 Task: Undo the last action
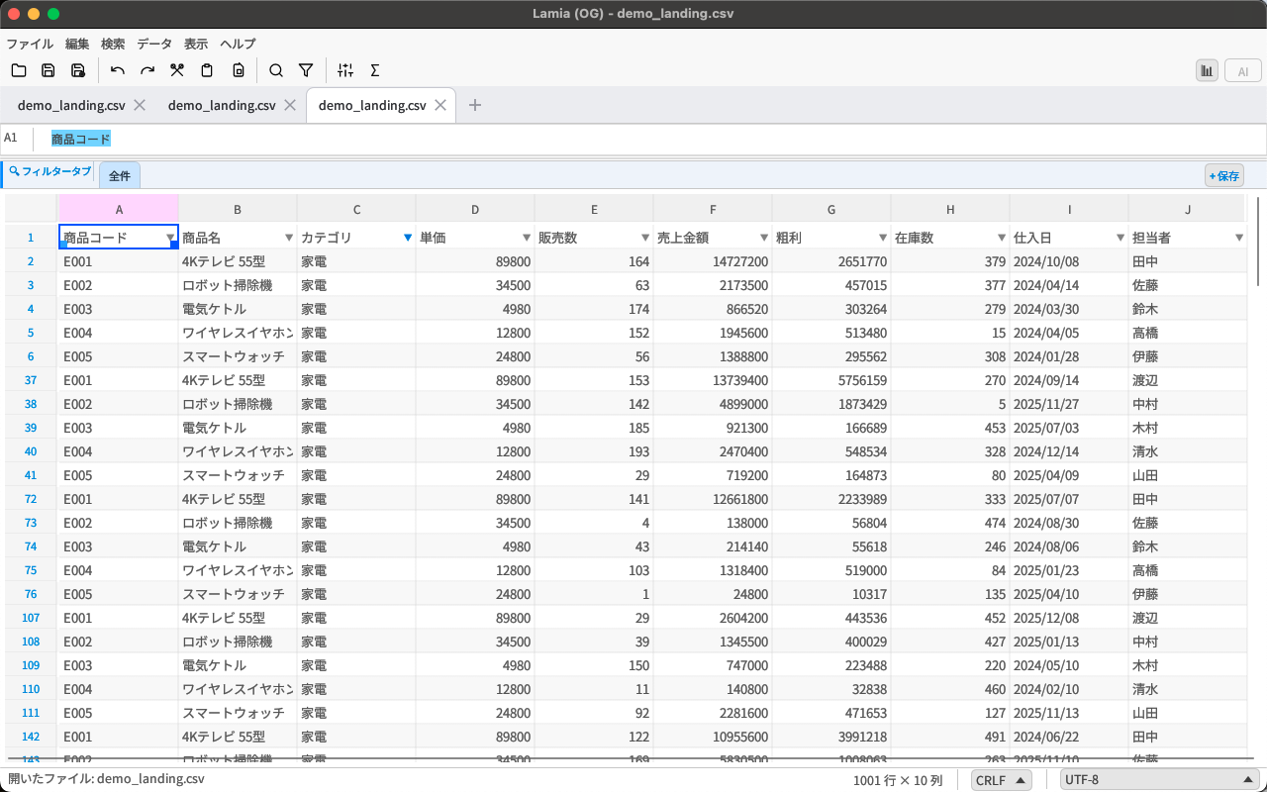point(118,70)
